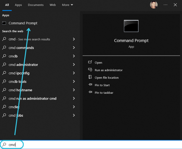Switch to the Apps tab
Viewport: 182px width, 149px height.
(x=18, y=5)
